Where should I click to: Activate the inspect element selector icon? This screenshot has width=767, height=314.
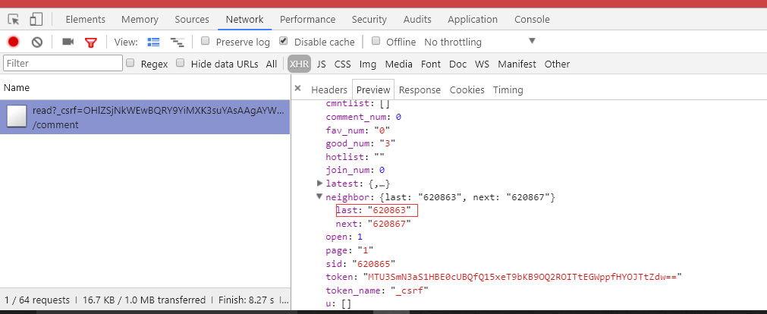(14, 20)
